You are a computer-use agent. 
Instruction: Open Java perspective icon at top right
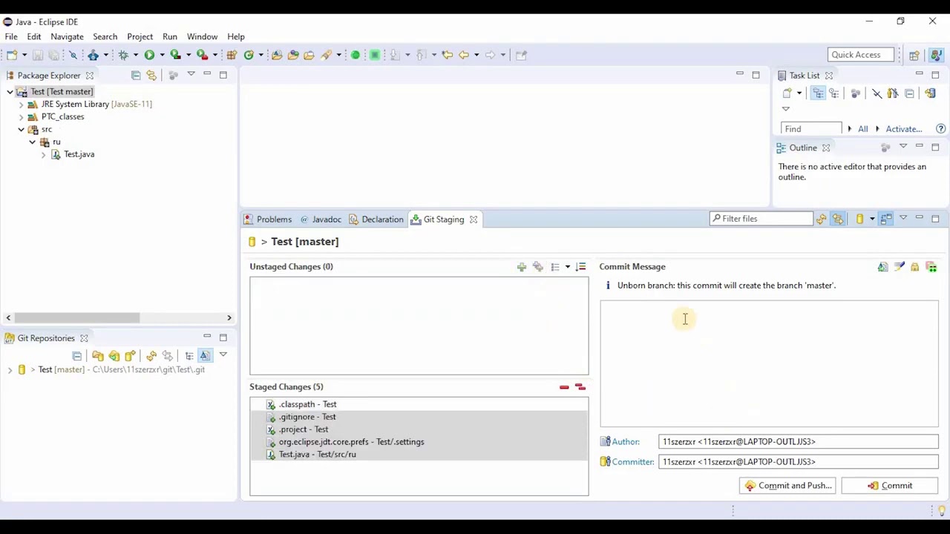tap(936, 55)
